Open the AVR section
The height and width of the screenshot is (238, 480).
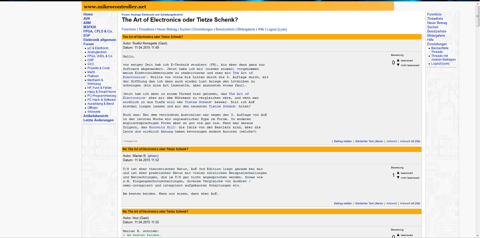(87, 19)
